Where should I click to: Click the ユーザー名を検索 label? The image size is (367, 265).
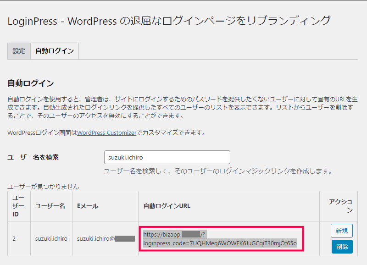tap(33, 157)
